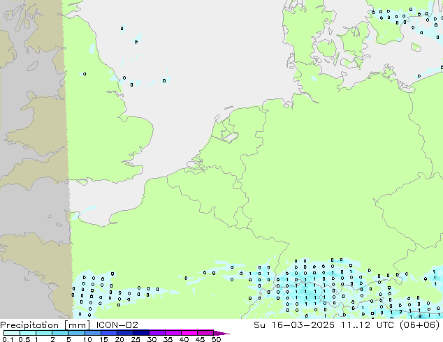The width and height of the screenshot is (443, 342).
Task: Select the 45–50 mm legend swatch
Action: pos(205,333)
